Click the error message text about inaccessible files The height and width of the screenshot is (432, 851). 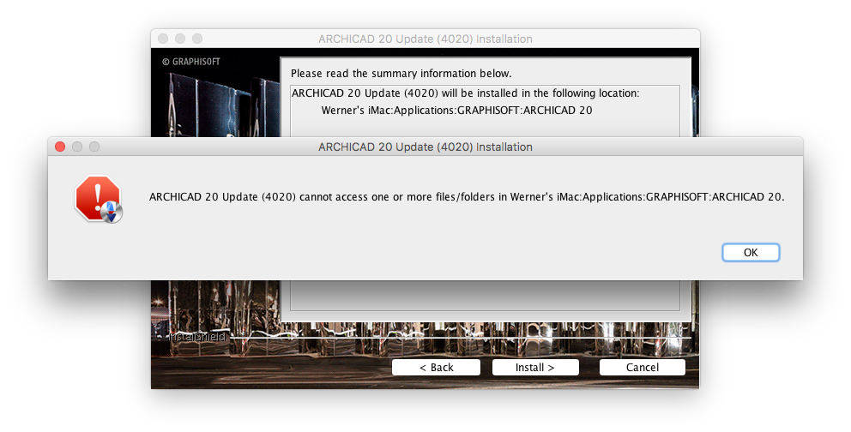467,197
